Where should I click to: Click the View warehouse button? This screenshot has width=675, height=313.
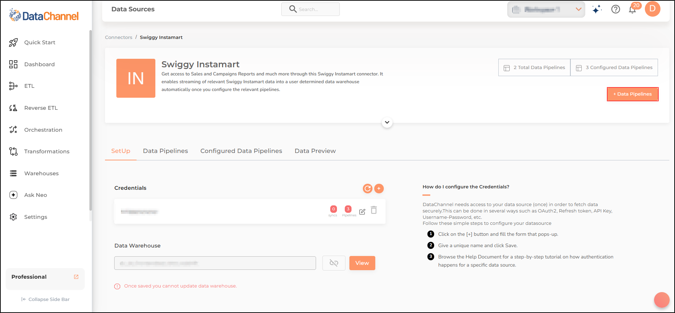click(x=362, y=263)
